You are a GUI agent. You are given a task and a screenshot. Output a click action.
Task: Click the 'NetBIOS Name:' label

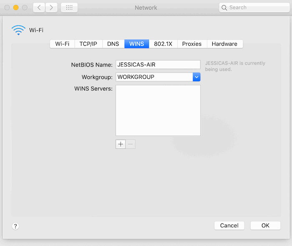click(92, 65)
